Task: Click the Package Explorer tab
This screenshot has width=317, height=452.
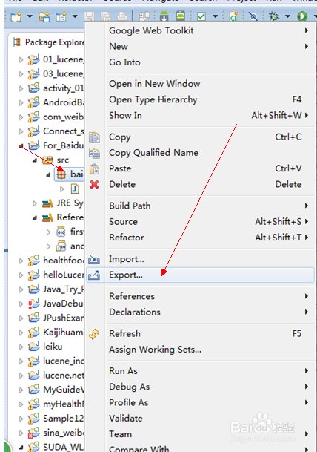Action: pyautogui.click(x=49, y=42)
